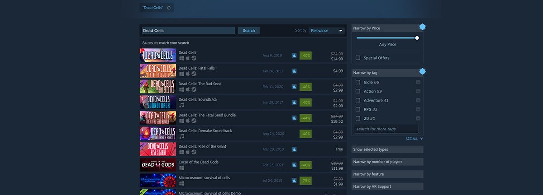
Task: Click Steam icon under The Fatal Seed Bundle
Action: (x=194, y=121)
